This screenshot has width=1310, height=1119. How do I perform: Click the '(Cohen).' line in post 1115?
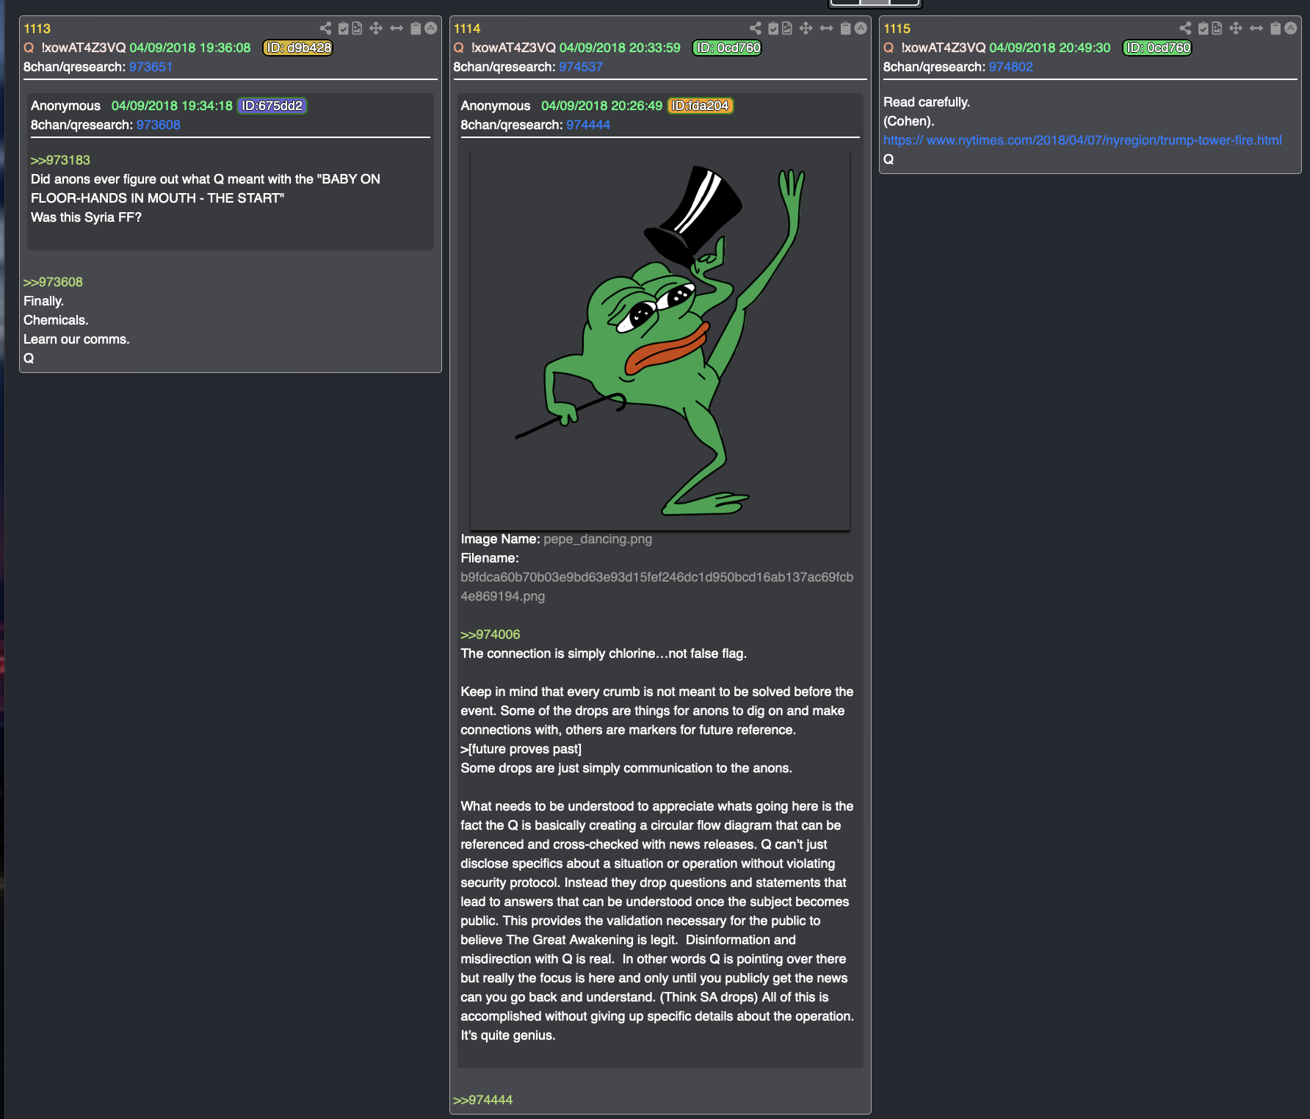tap(909, 121)
